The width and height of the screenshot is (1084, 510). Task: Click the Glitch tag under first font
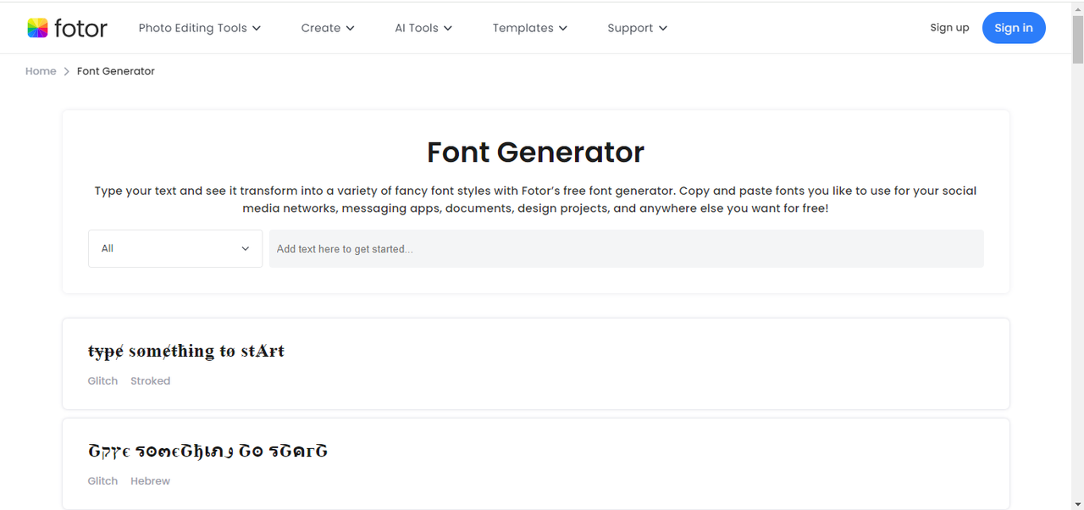102,381
